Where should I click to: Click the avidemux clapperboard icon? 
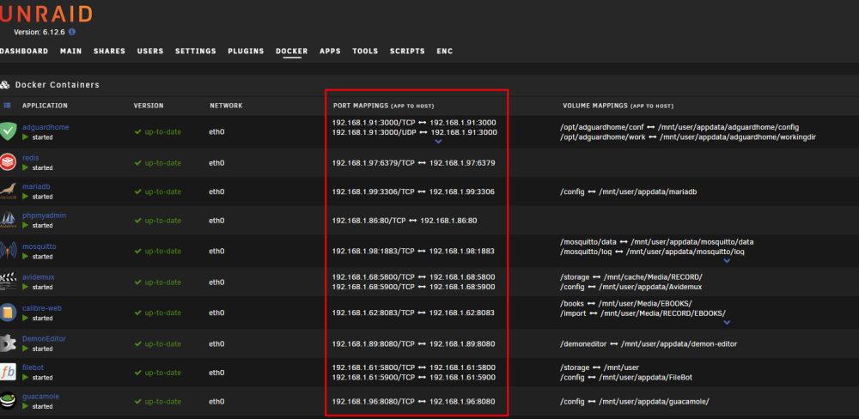coord(7,282)
